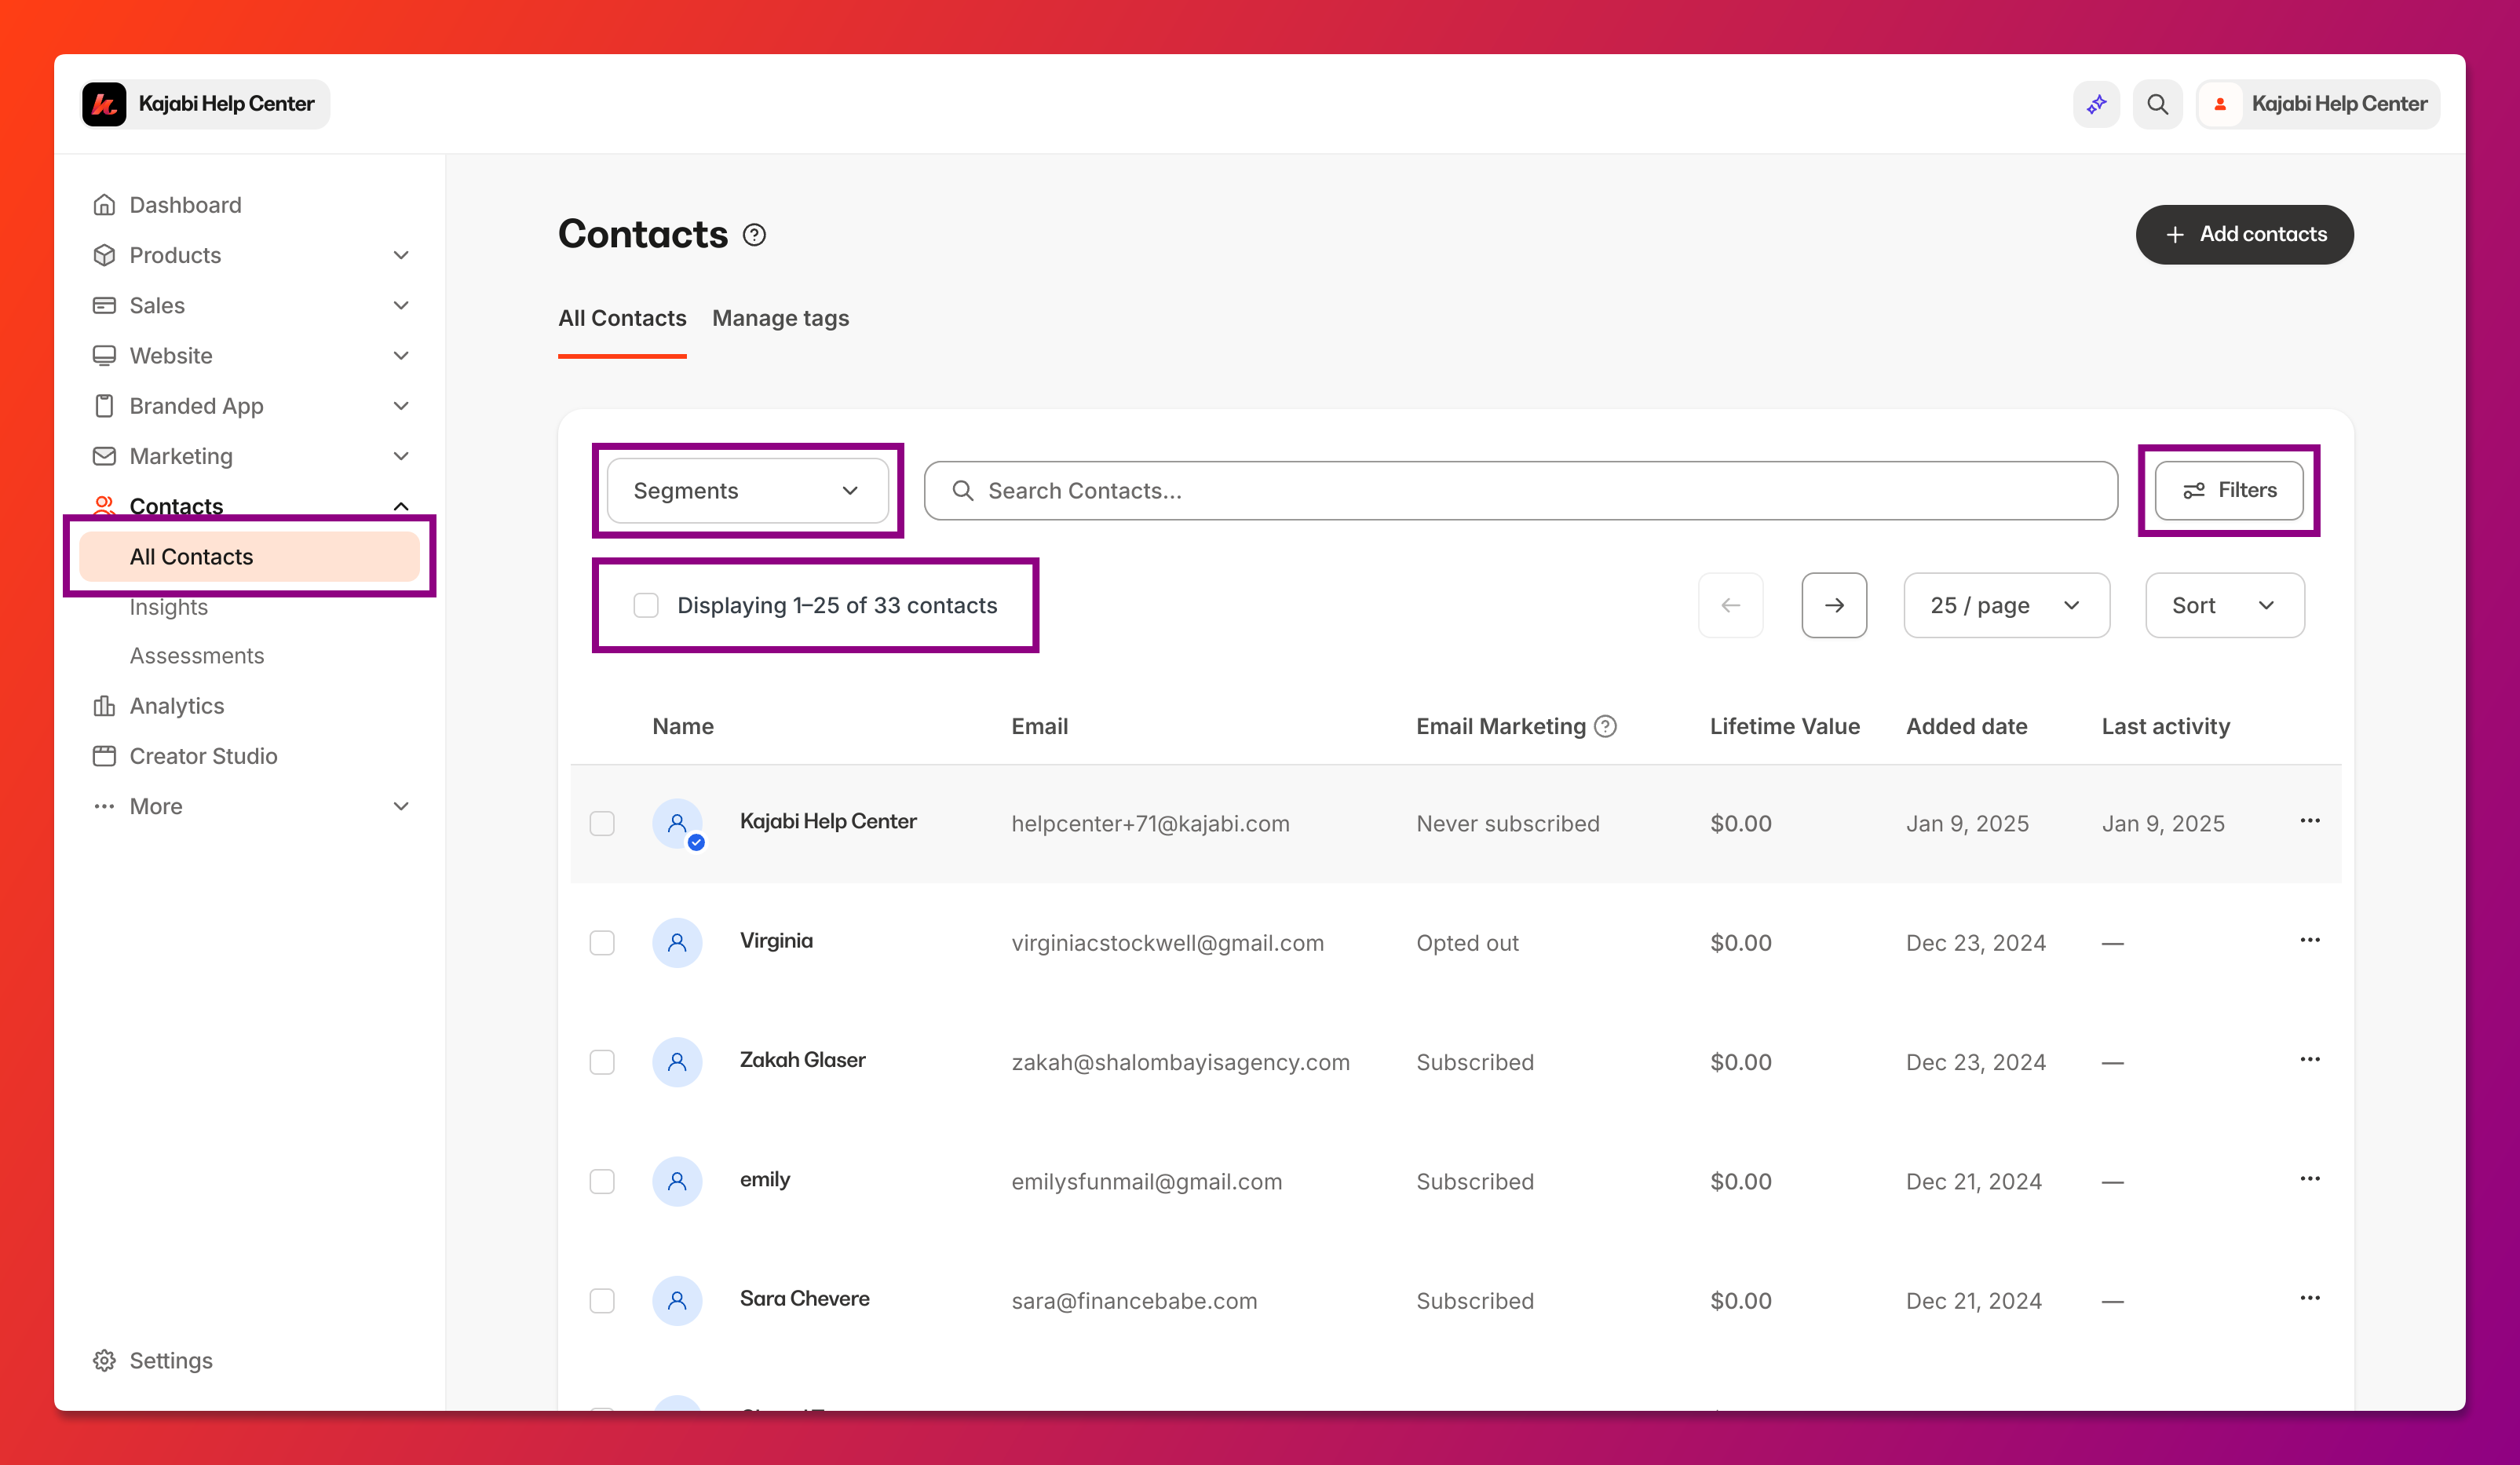Expand the Branded App sidebar section
Screen dimensions: 2520x1465
(x=401, y=406)
